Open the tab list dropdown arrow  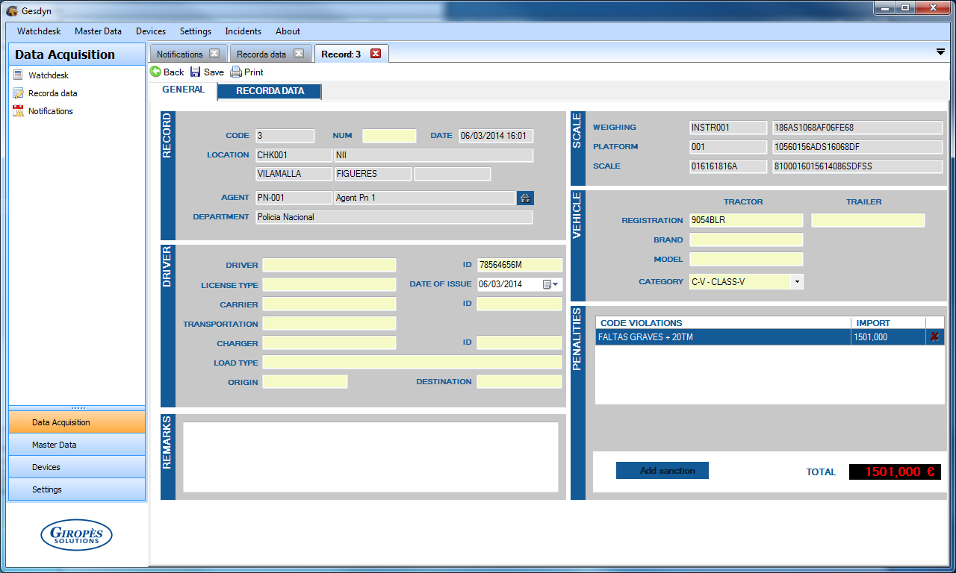[940, 51]
